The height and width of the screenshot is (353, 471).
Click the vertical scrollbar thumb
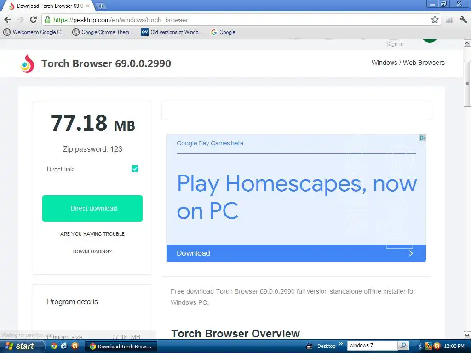pyautogui.click(x=467, y=84)
